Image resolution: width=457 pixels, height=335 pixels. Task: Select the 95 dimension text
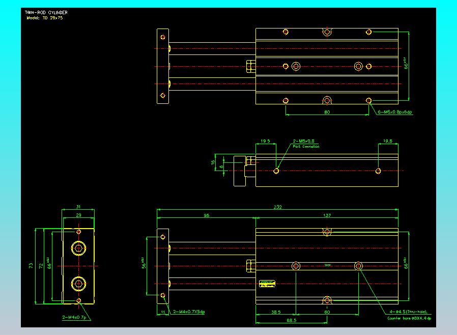206,215
